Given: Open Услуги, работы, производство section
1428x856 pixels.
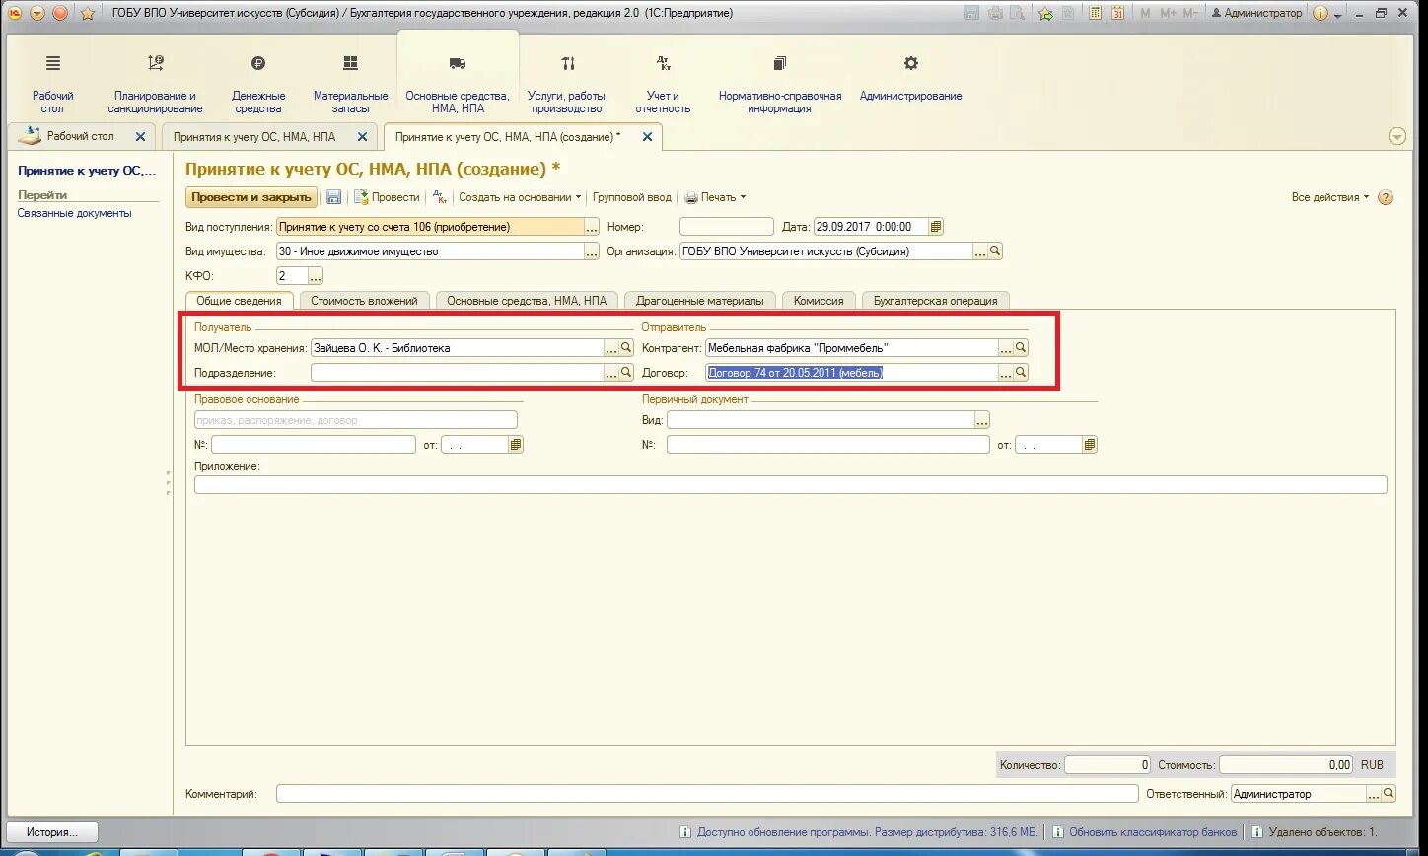Looking at the screenshot, I should pos(568,84).
